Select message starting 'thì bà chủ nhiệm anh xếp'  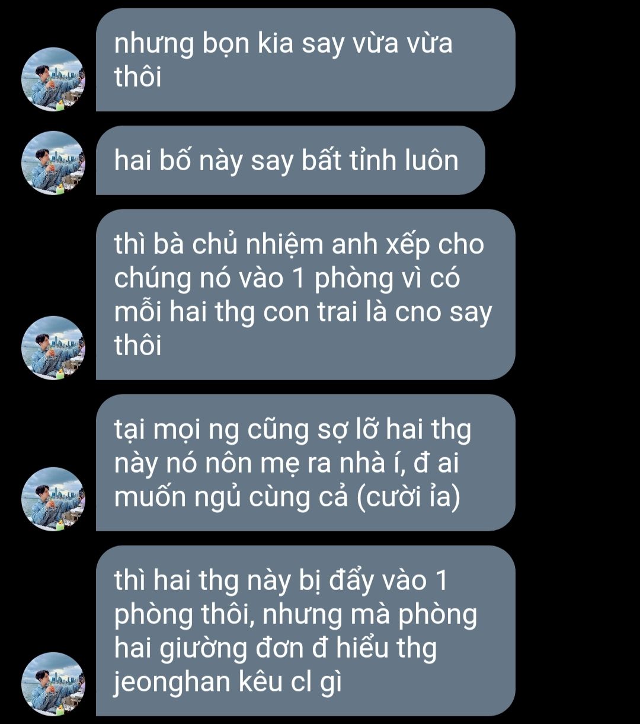click(306, 295)
